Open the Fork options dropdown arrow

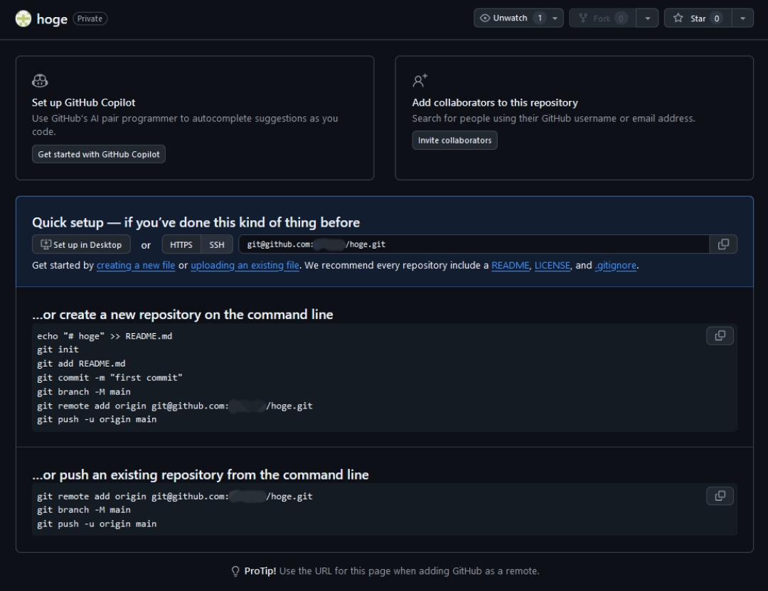pos(646,18)
